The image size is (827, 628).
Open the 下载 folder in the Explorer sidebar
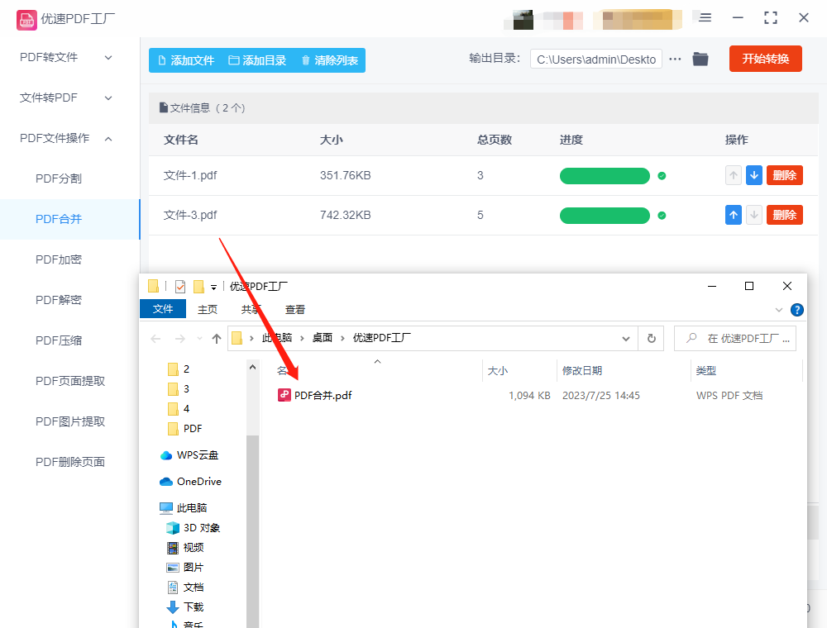[185, 607]
